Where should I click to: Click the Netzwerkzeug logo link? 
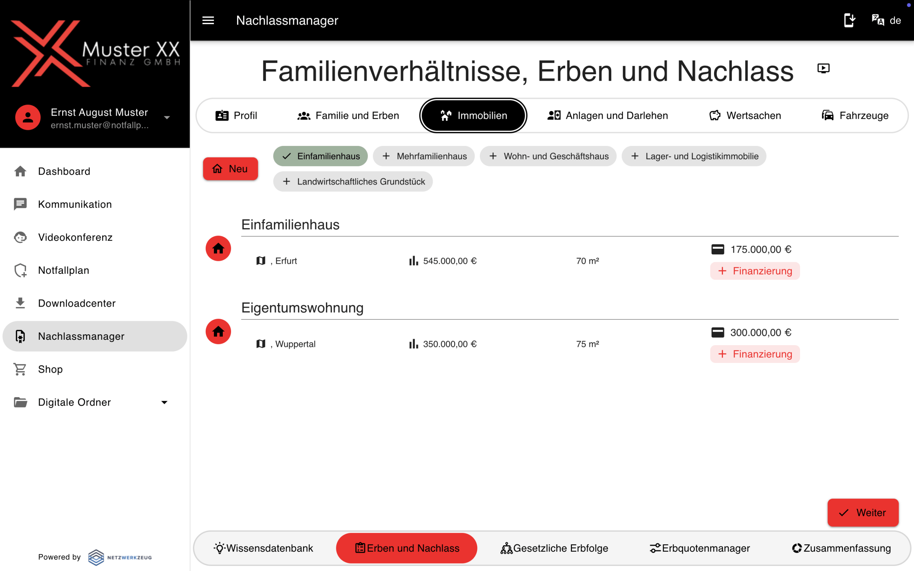(x=120, y=557)
